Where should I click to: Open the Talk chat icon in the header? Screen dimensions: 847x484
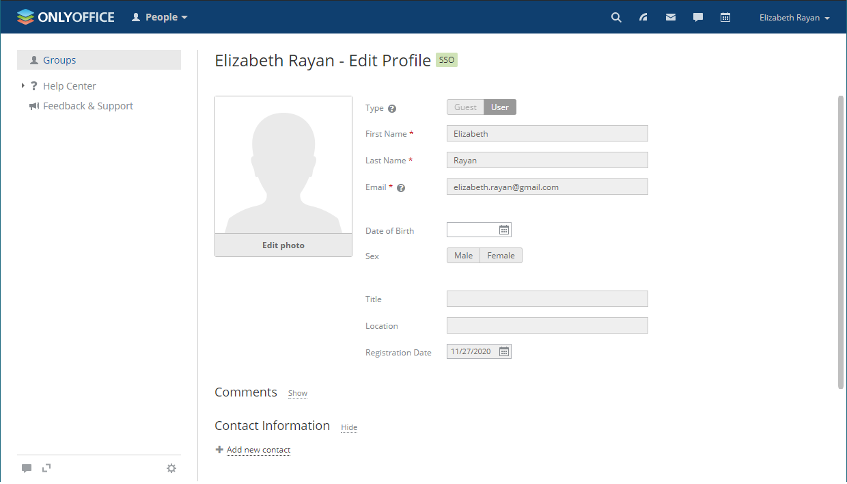click(697, 17)
